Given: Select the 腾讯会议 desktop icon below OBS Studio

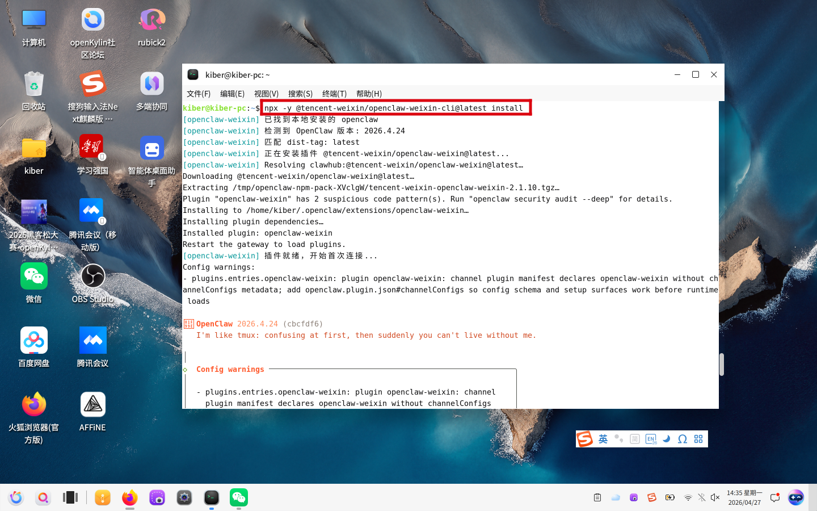Looking at the screenshot, I should pos(93,341).
